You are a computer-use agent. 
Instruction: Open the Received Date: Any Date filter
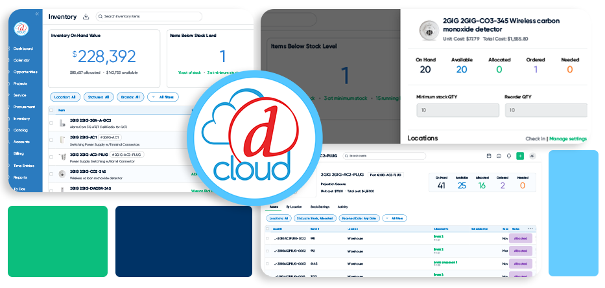click(359, 218)
